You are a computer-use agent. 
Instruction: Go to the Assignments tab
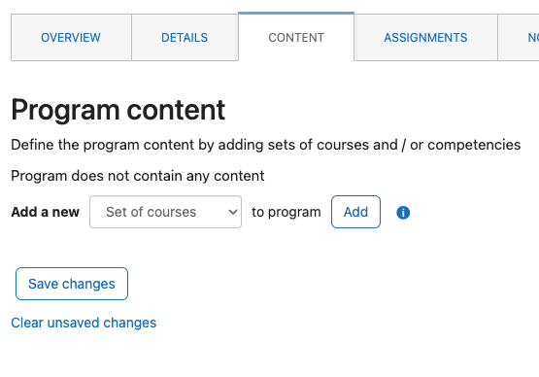(x=425, y=38)
